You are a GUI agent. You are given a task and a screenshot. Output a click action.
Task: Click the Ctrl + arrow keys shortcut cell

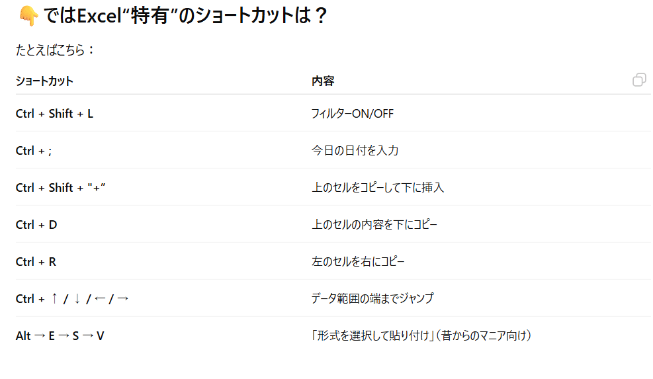72,299
